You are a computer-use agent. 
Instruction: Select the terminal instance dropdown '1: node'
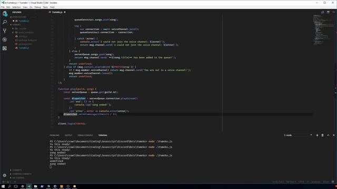tap(298, 135)
